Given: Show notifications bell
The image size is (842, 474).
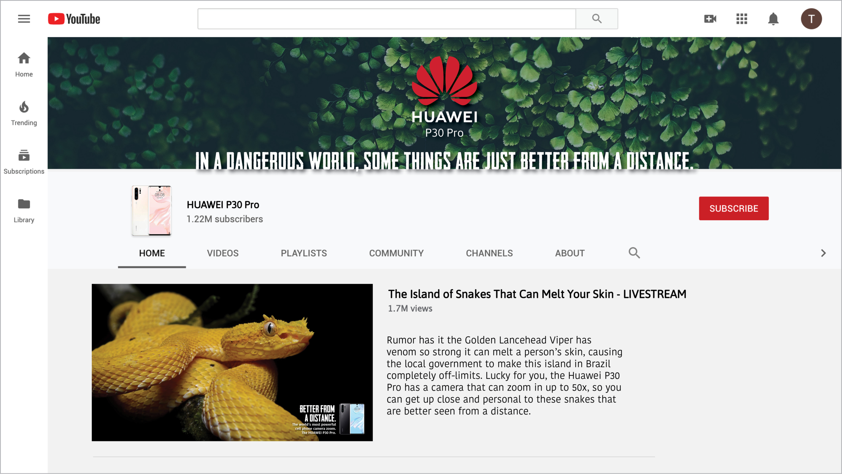Looking at the screenshot, I should (773, 19).
